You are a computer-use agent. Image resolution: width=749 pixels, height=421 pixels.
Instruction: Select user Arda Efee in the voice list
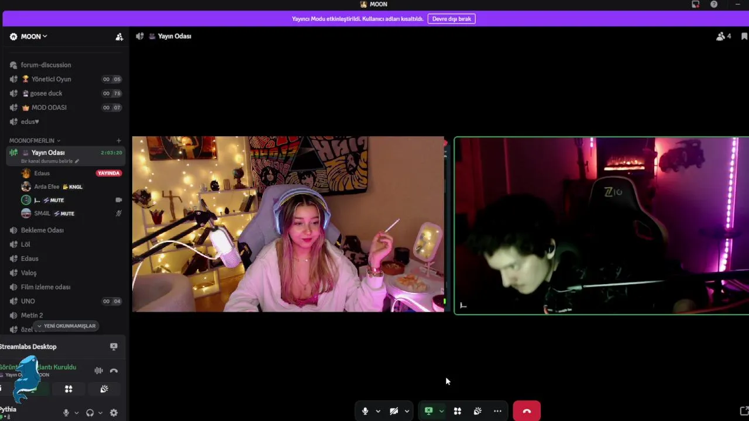(x=47, y=187)
